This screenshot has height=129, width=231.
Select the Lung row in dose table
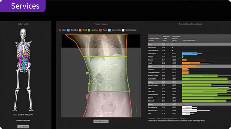click(x=189, y=66)
